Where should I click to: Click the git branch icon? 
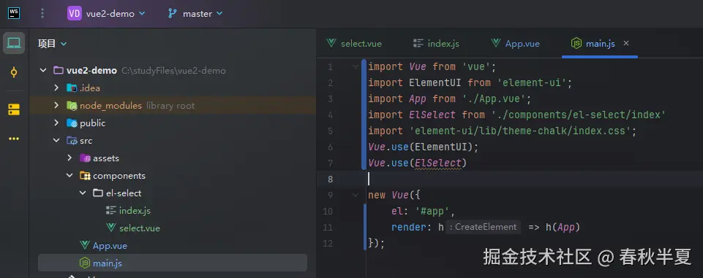pyautogui.click(x=173, y=13)
